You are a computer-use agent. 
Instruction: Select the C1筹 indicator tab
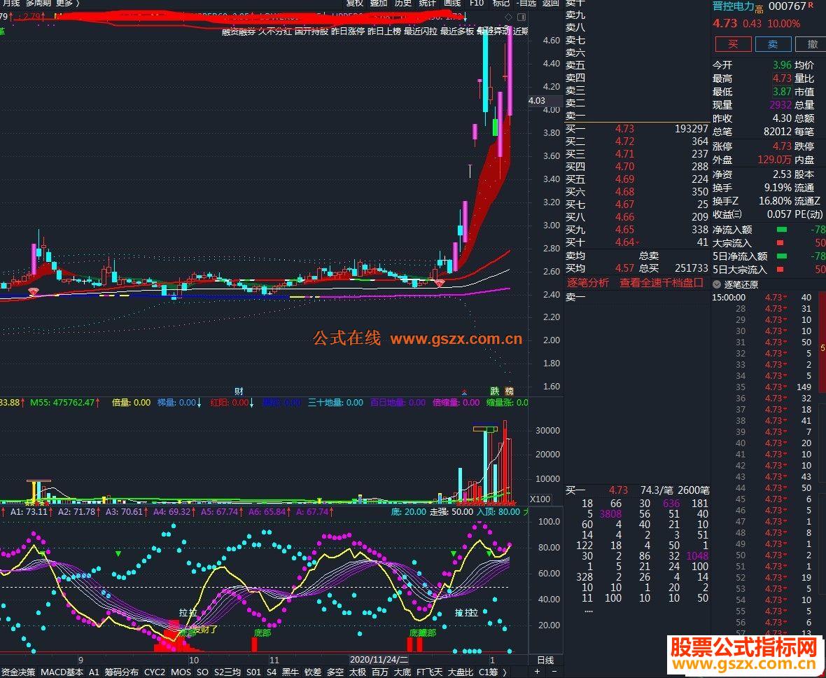tap(489, 672)
